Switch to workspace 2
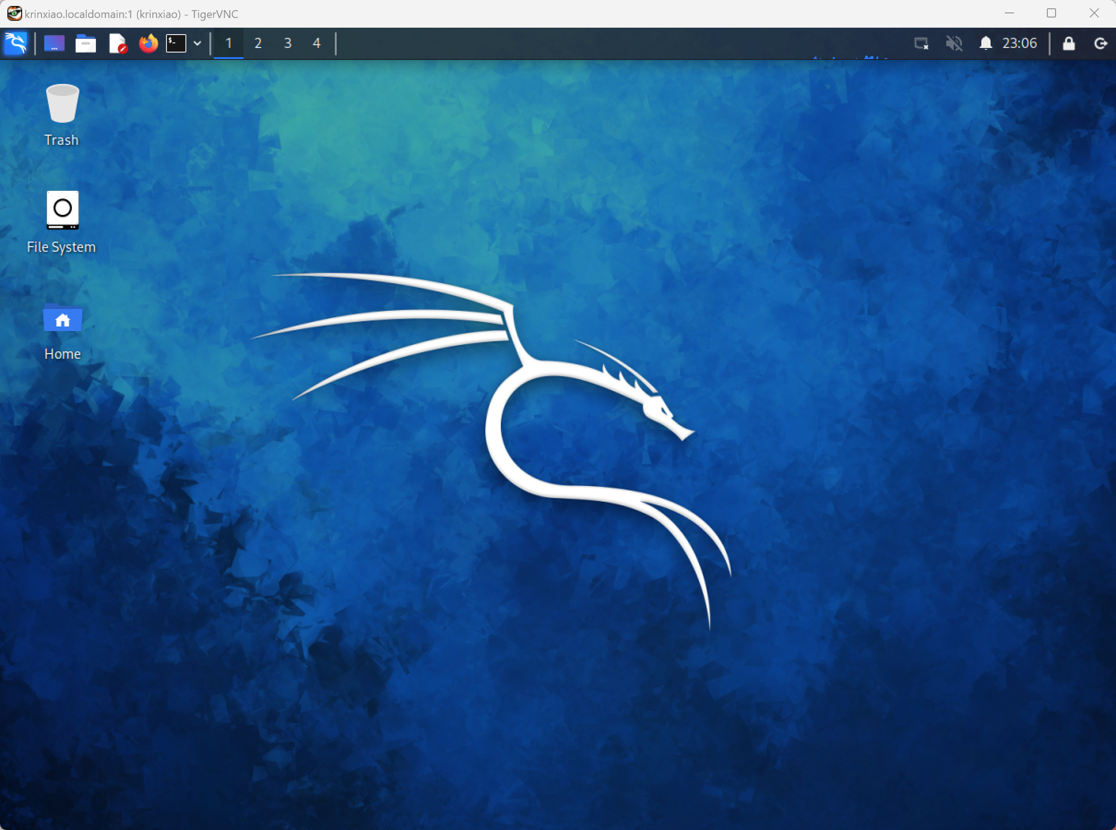This screenshot has height=830, width=1116. (x=258, y=43)
